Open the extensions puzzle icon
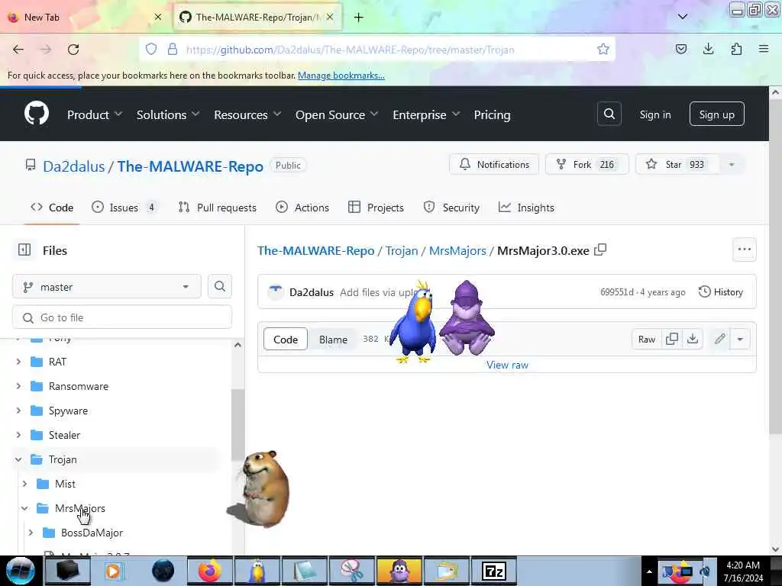This screenshot has height=586, width=782. click(736, 49)
